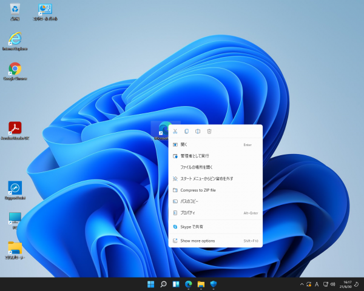Open the Widgets taskbar icon
This screenshot has width=364, height=291.
click(176, 284)
